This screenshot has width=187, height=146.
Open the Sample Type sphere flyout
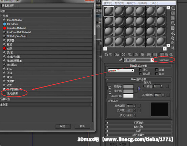tap(173, 8)
